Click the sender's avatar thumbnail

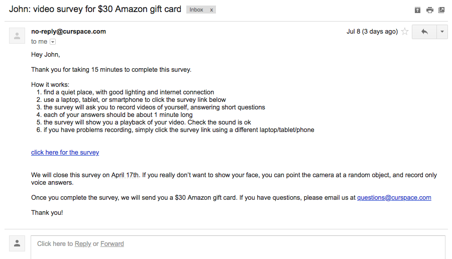coord(17,36)
